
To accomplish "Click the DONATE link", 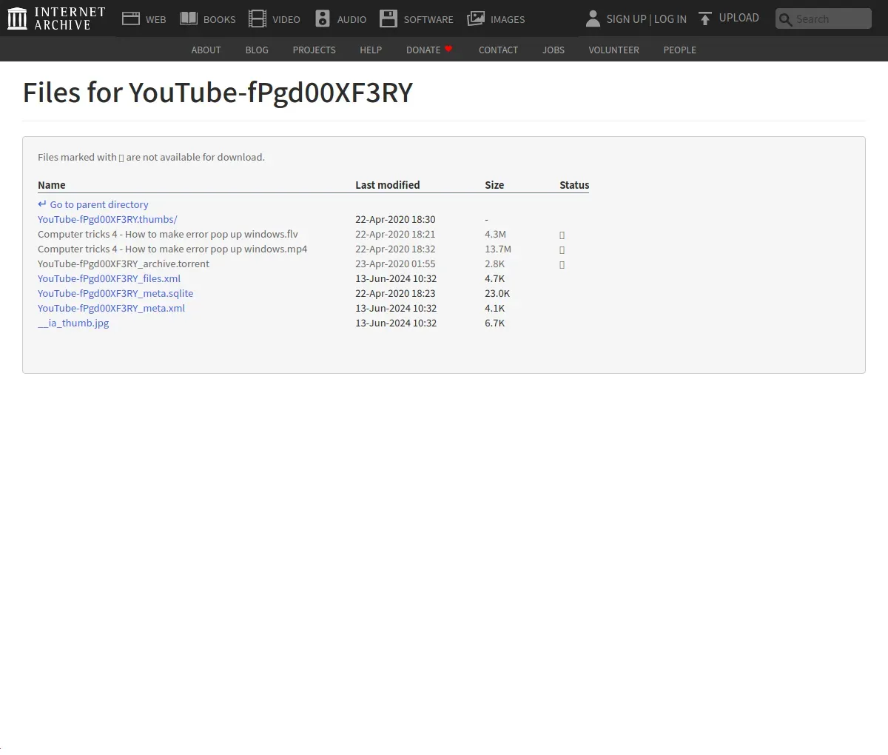I will (x=423, y=50).
